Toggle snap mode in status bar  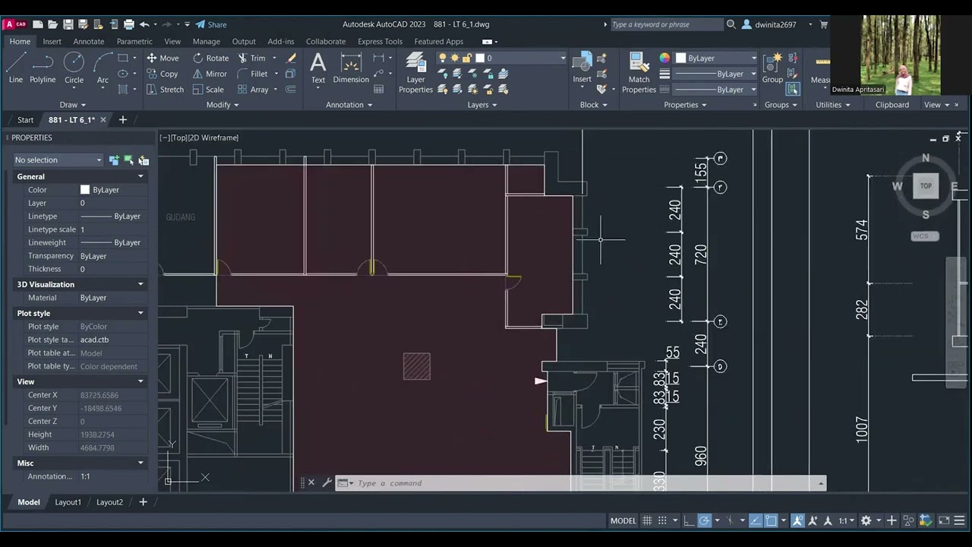(663, 520)
